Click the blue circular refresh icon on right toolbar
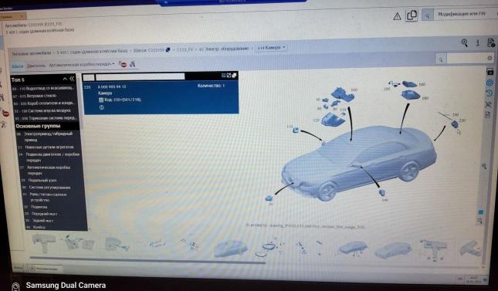 (x=490, y=83)
